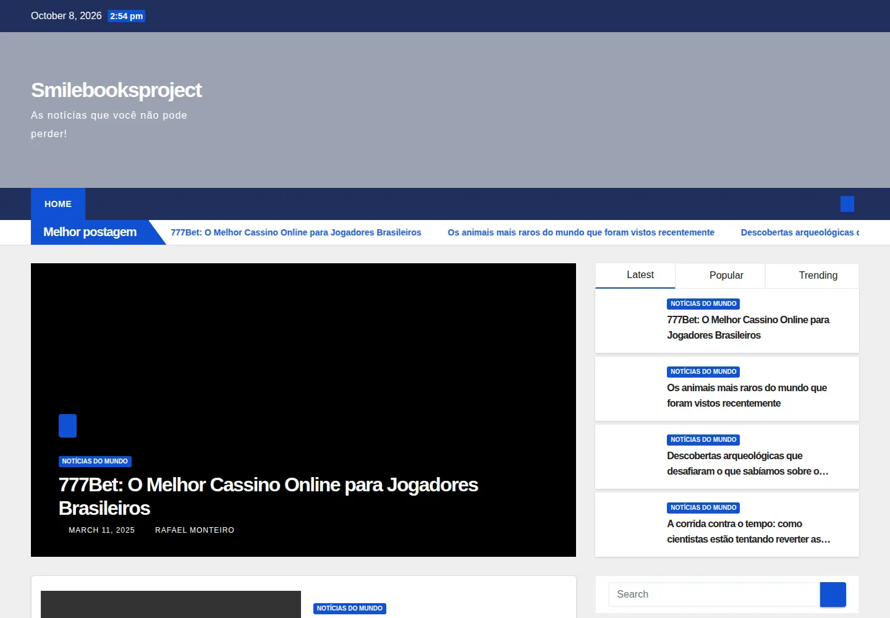Click the blue search icon in navigation bar
The height and width of the screenshot is (618, 890).
coord(847,204)
